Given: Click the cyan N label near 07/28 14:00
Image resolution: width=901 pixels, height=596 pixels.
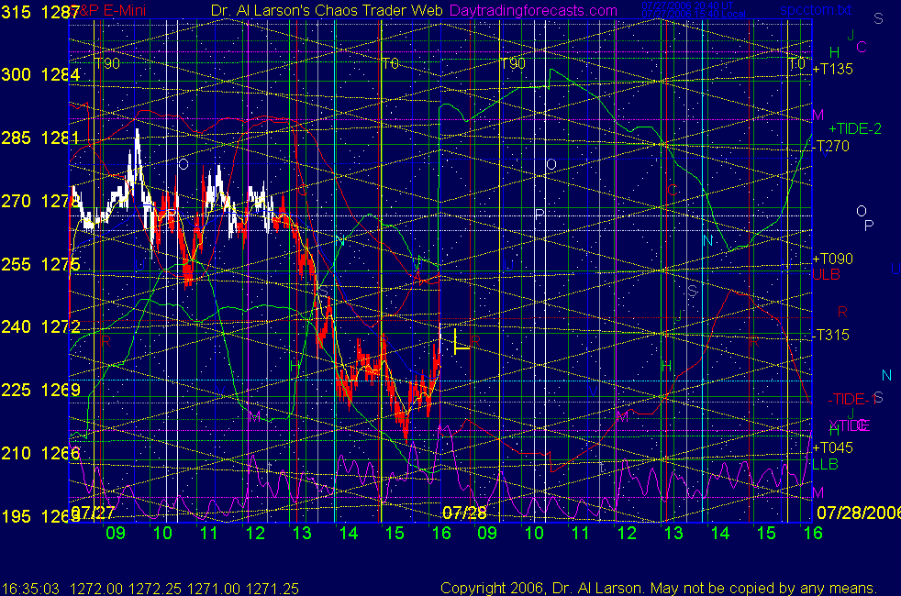Looking at the screenshot, I should pyautogui.click(x=707, y=240).
